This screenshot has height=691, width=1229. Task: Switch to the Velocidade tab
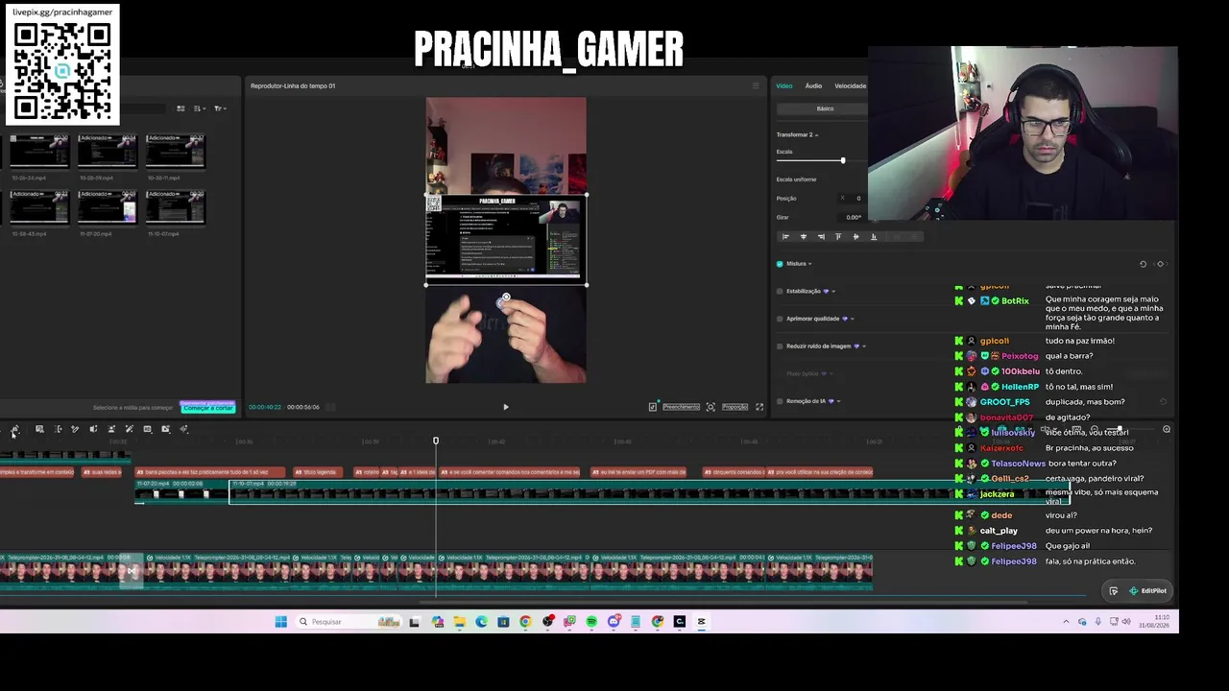coord(850,86)
